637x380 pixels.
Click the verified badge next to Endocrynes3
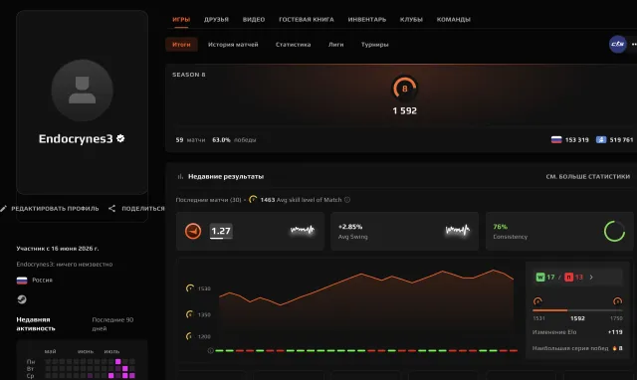click(x=120, y=138)
